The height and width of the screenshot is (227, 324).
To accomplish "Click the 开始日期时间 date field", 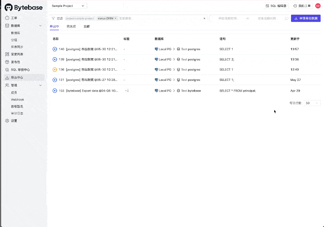I will pyautogui.click(x=227, y=18).
